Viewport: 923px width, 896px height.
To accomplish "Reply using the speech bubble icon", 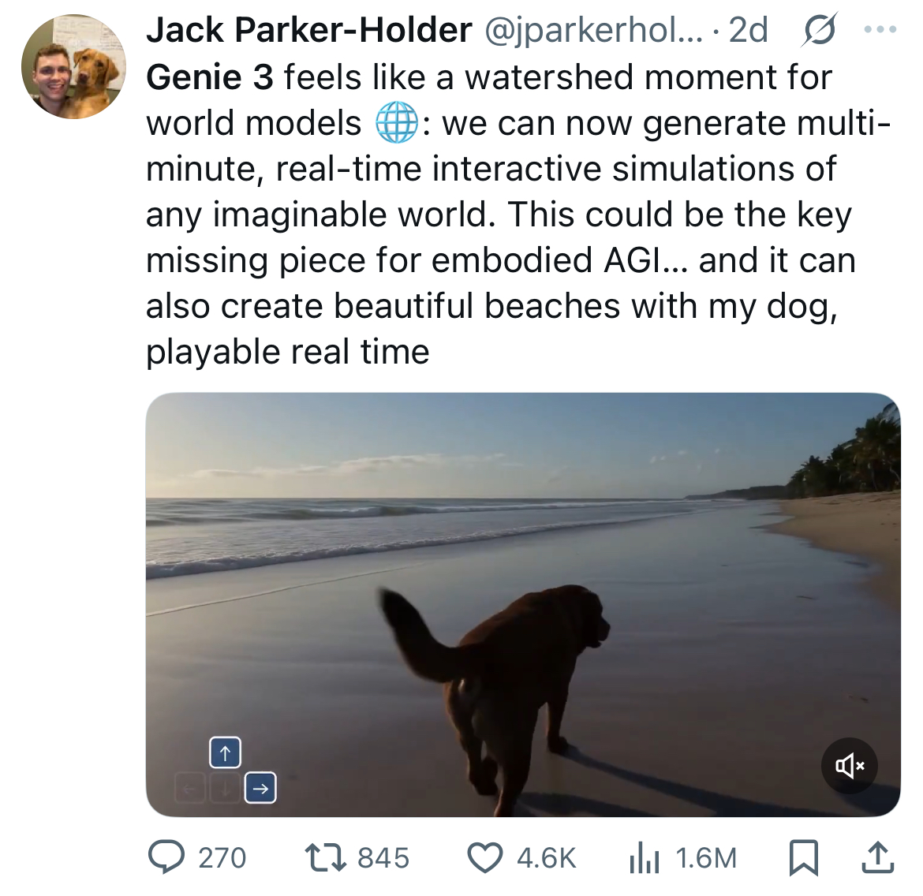I will (166, 857).
